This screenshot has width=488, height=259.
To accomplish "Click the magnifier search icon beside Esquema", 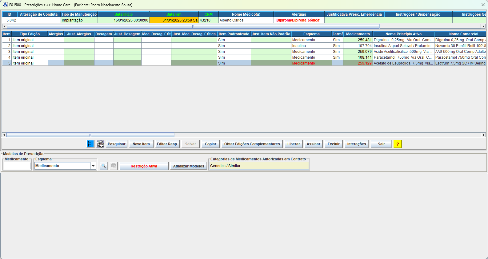I will [x=104, y=166].
